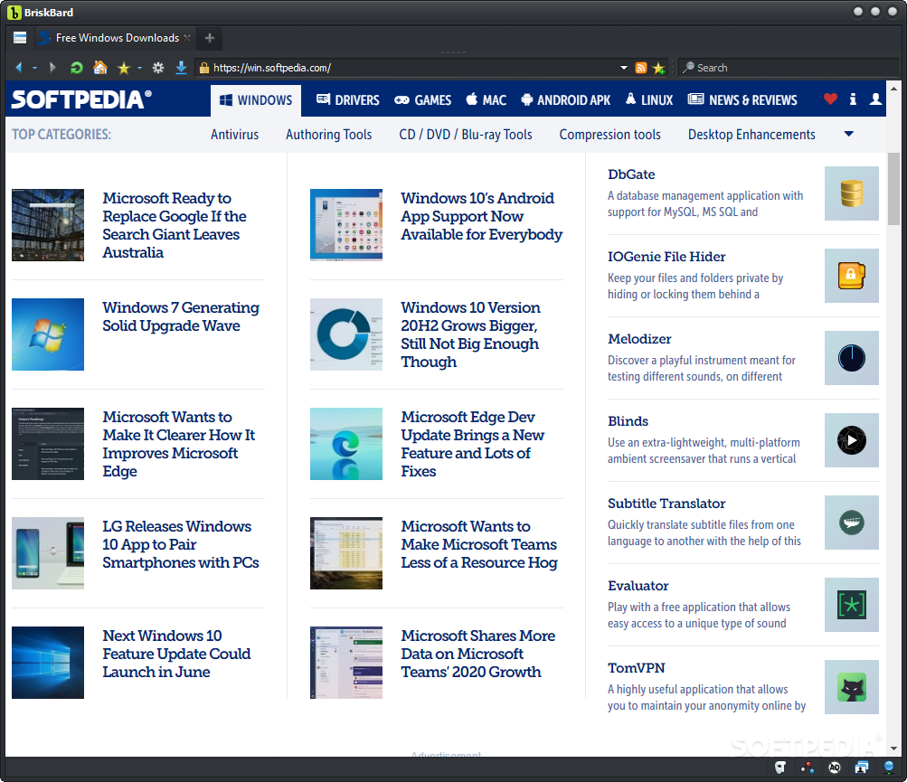907x782 pixels.
Task: Open the Compression tools category
Action: click(x=609, y=135)
